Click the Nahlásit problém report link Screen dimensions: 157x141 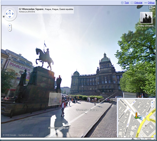pyautogui.click(x=26, y=135)
